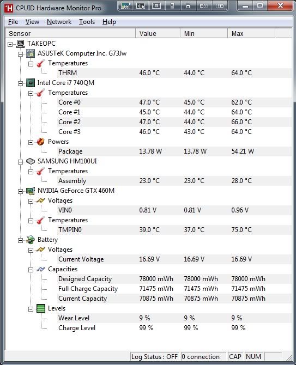The width and height of the screenshot is (296, 365).
Task: Collapse the NVIDIA Voltages group
Action: click(31, 201)
